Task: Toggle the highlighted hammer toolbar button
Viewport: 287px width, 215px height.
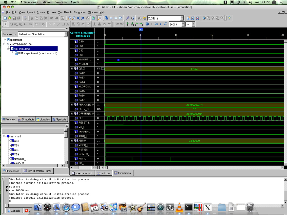Action: click(x=100, y=18)
